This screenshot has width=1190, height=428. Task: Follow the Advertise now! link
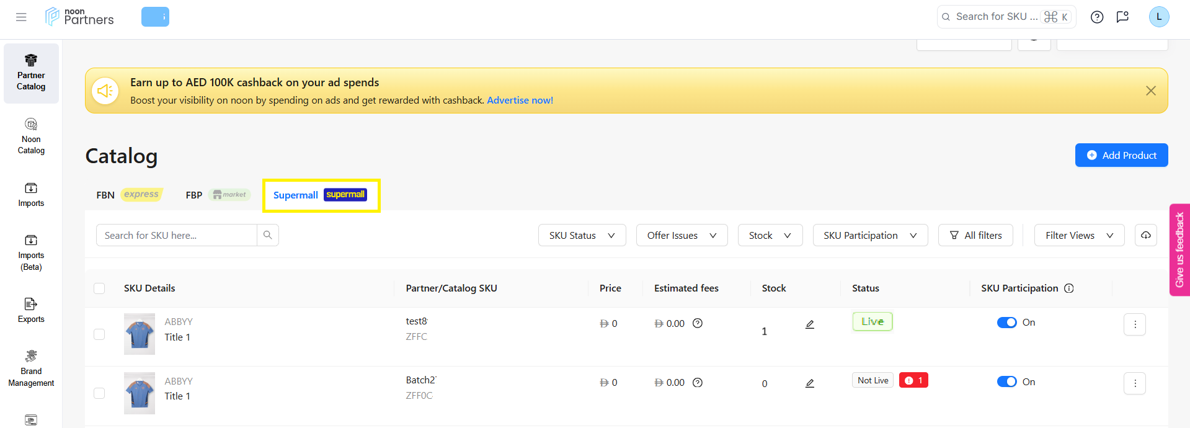[520, 100]
